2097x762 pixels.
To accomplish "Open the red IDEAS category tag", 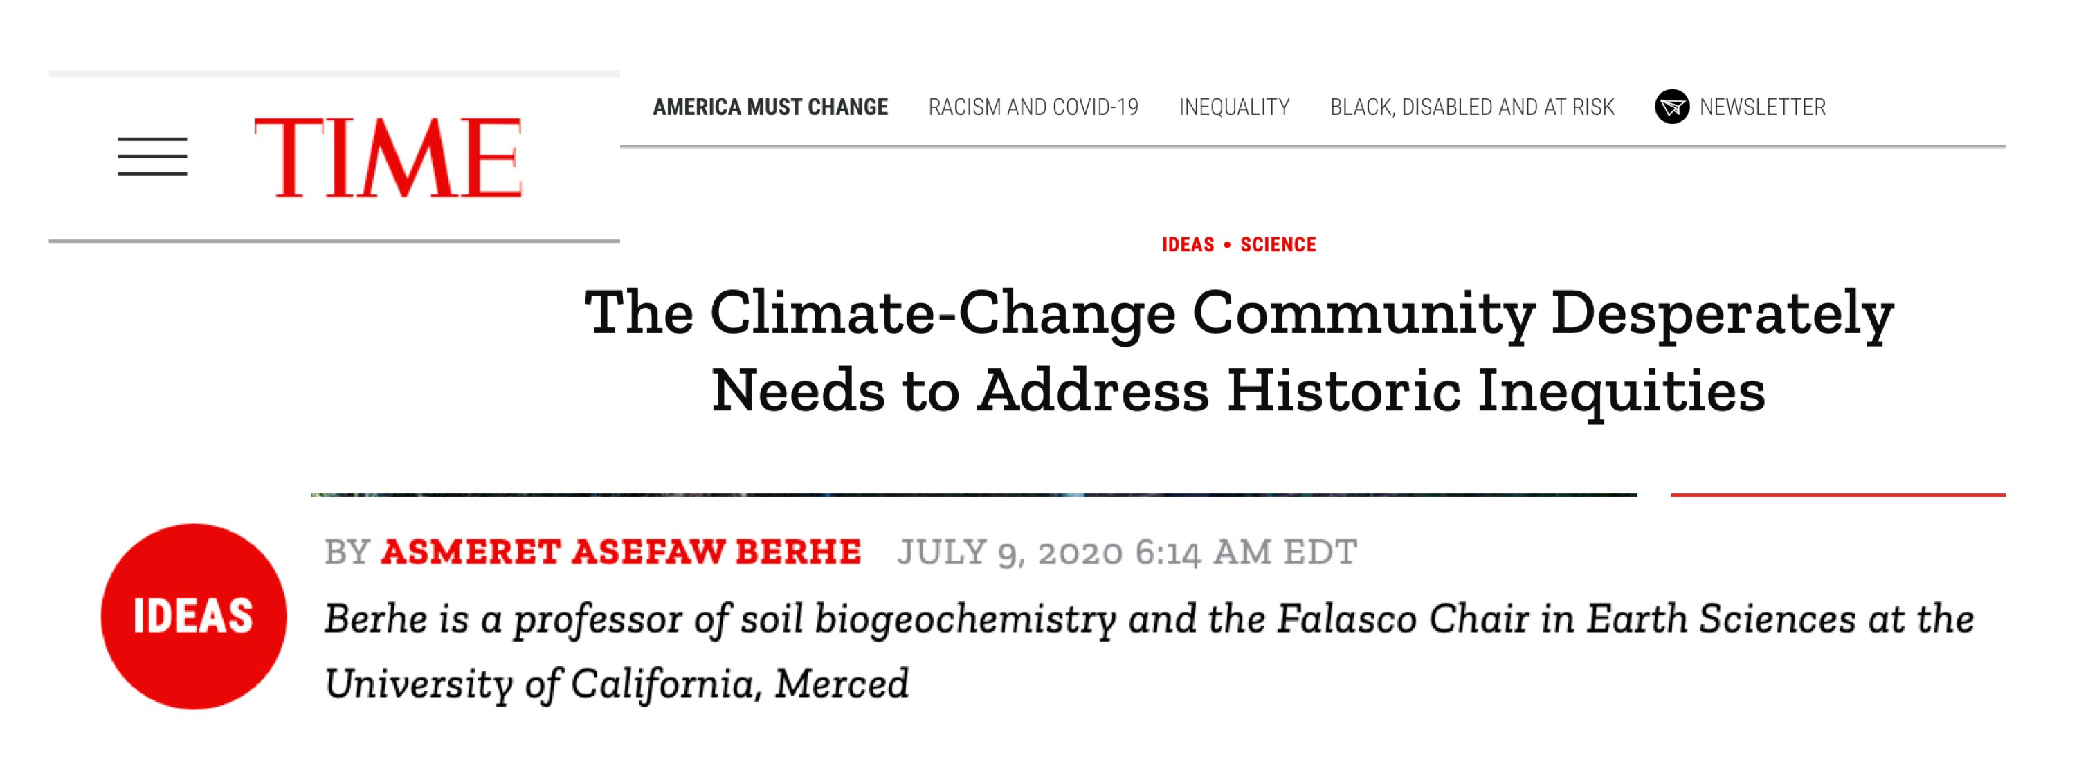I will point(1188,245).
